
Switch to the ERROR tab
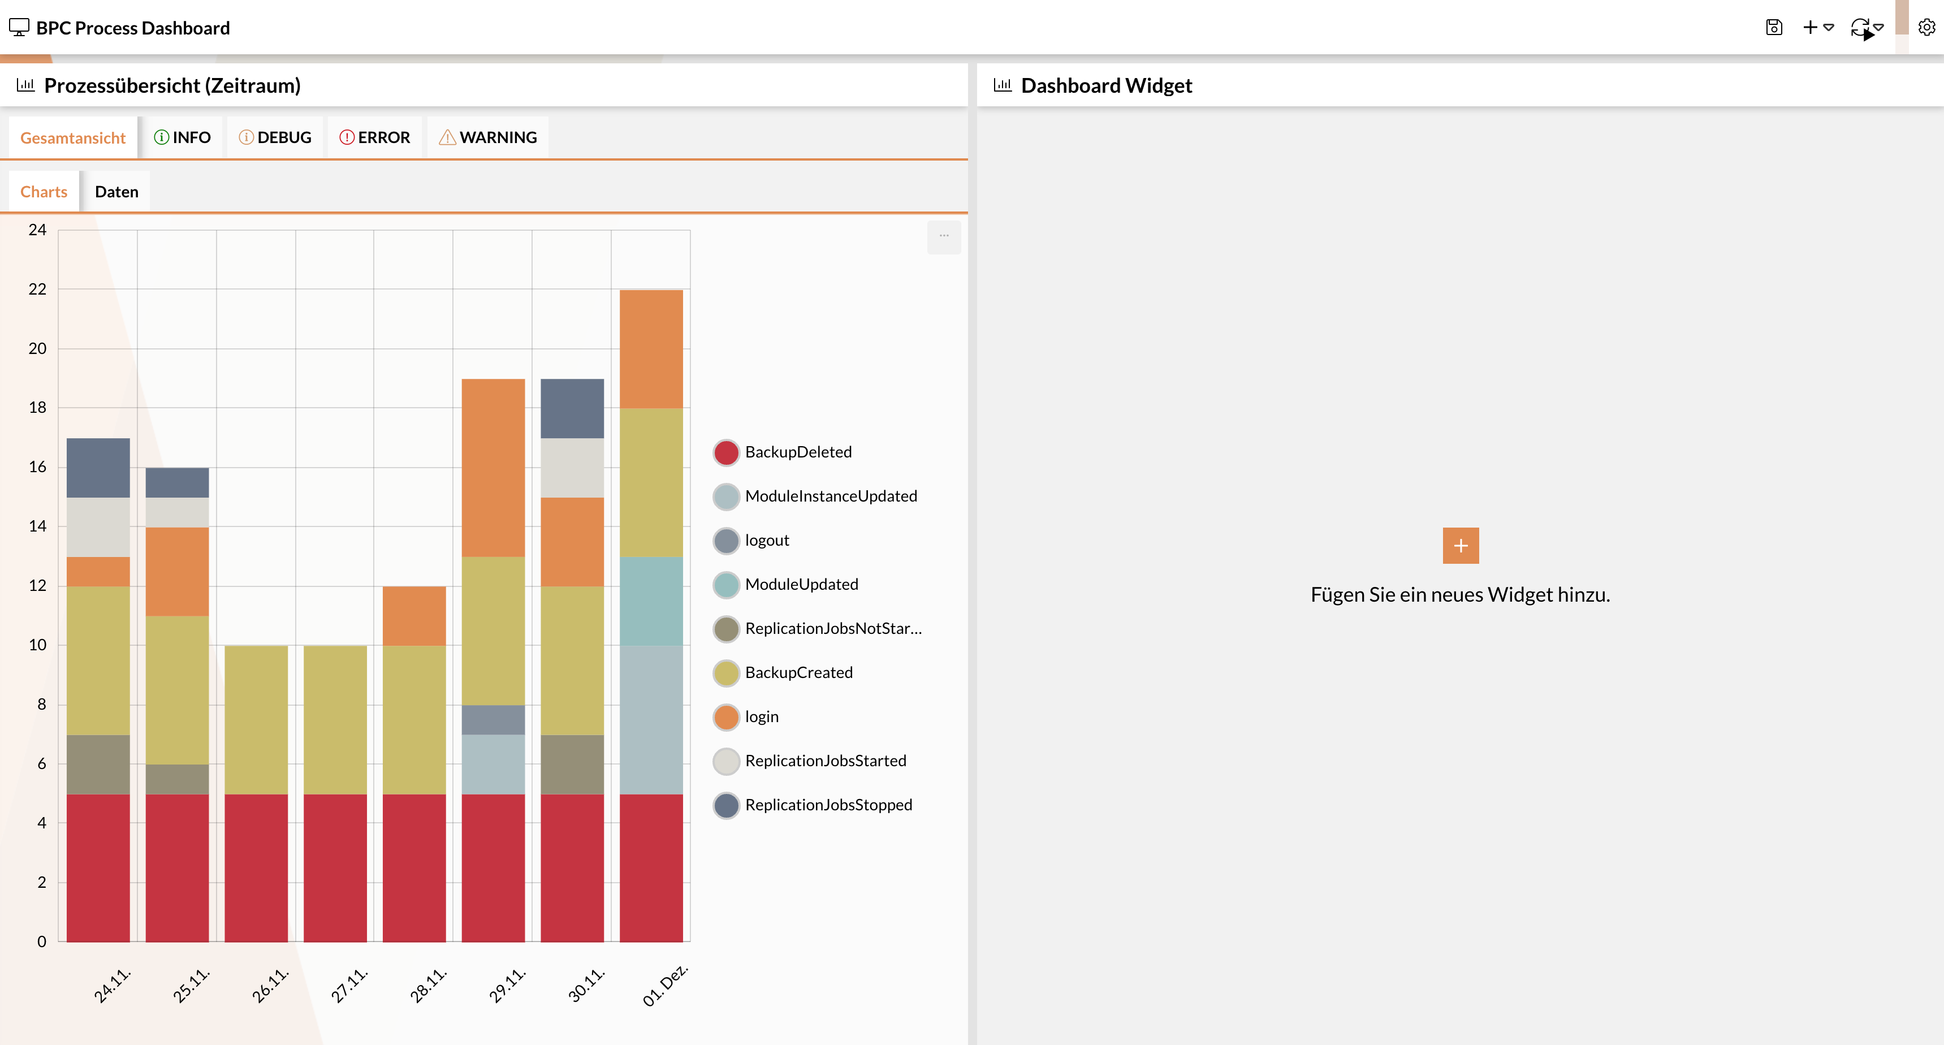pyautogui.click(x=375, y=137)
